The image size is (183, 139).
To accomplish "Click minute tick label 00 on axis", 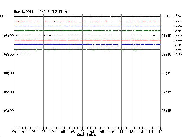I will pyautogui.click(x=14, y=132).
